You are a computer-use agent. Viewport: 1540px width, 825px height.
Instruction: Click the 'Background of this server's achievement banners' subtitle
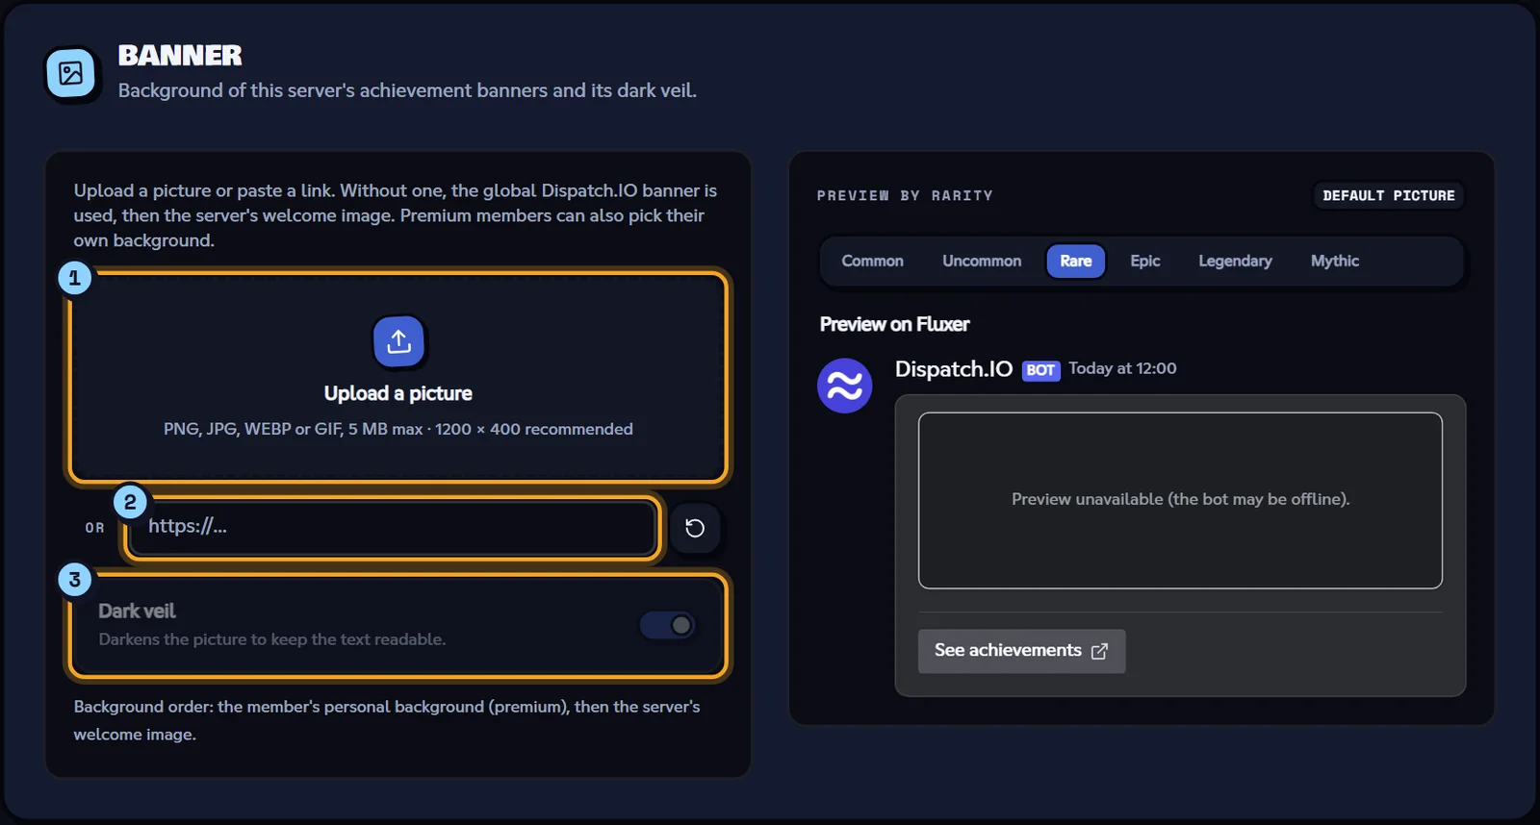407,90
